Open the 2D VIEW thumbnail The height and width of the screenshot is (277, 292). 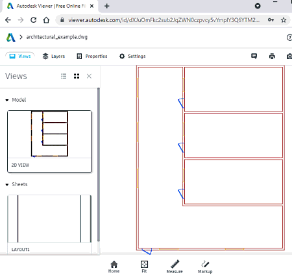tap(49, 141)
